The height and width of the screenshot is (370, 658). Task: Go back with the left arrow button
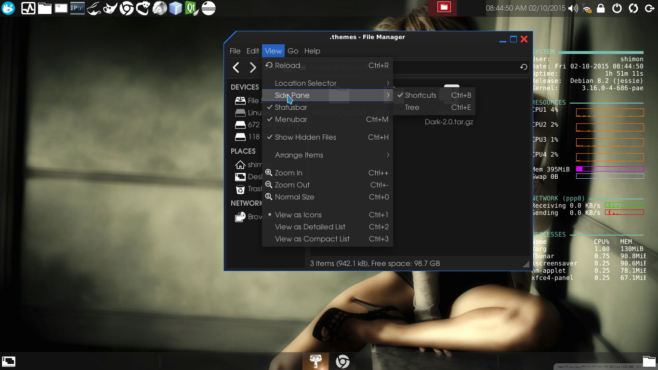236,67
